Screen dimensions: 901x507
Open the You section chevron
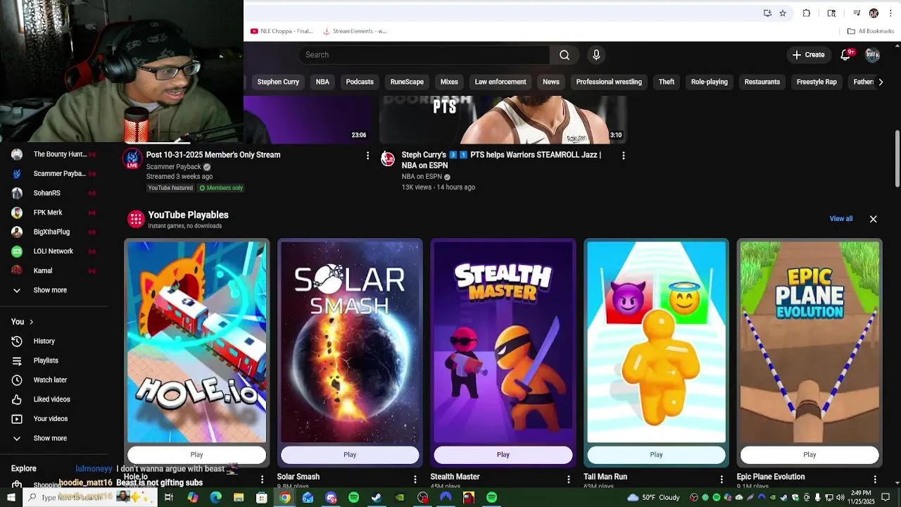click(x=31, y=322)
